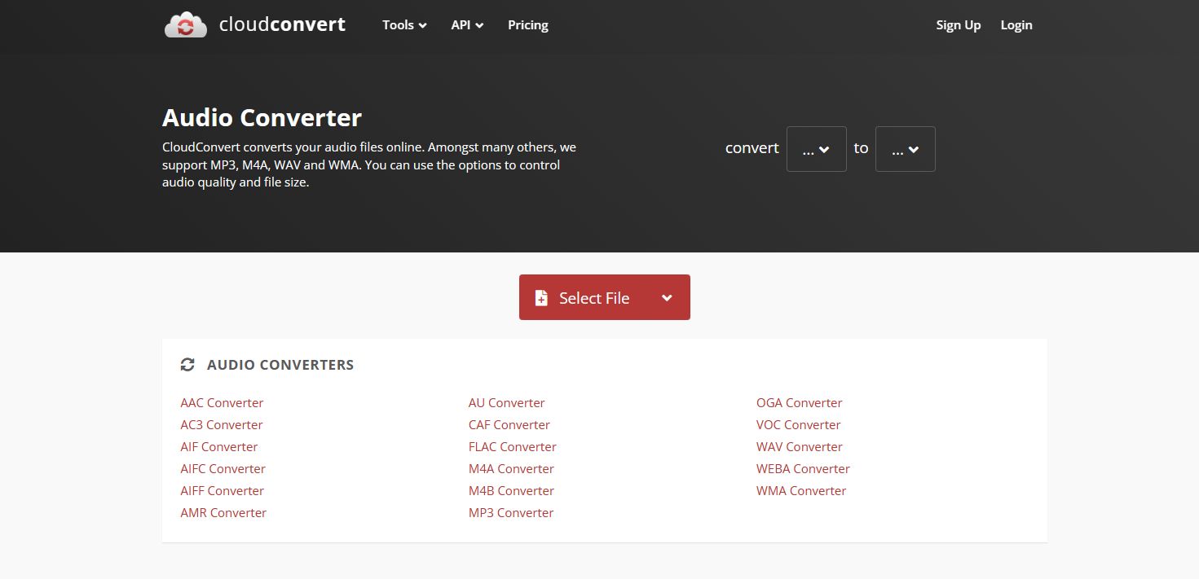This screenshot has height=579, width=1199.
Task: Open the AIF Converter link
Action: point(219,447)
